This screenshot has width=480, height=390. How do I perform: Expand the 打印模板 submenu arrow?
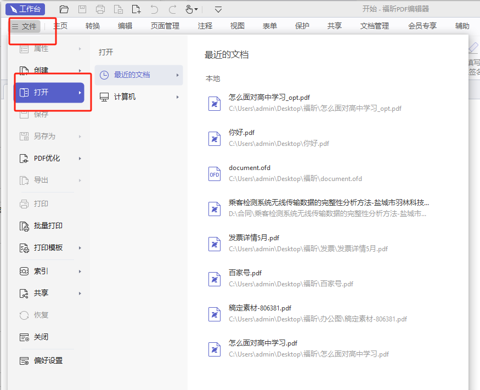point(80,248)
